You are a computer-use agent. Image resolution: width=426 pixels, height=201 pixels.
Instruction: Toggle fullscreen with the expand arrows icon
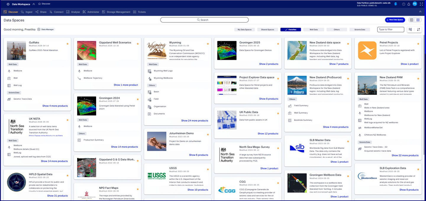[421, 4]
